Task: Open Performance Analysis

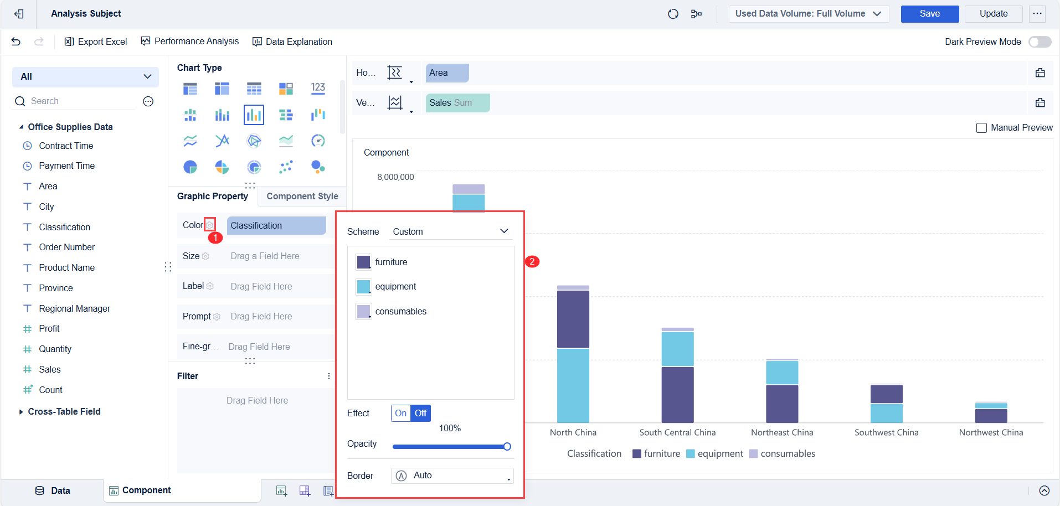Action: tap(190, 42)
